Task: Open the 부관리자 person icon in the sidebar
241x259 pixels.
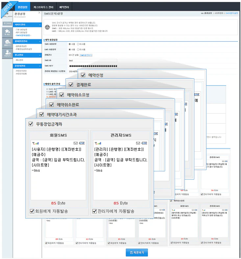Action: pos(7,54)
